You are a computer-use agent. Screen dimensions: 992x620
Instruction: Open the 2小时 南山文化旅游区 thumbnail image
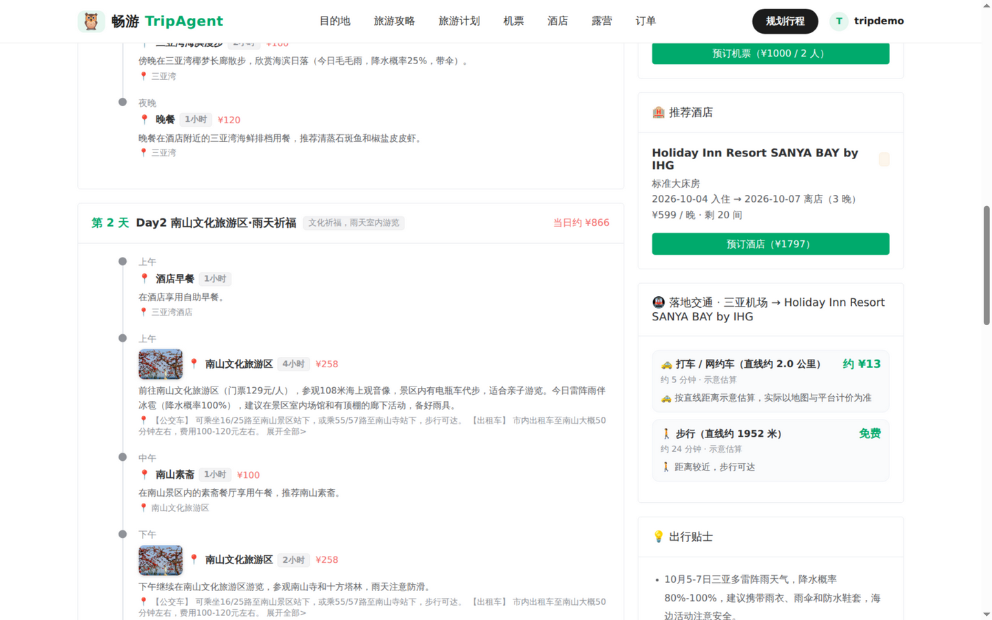(161, 560)
